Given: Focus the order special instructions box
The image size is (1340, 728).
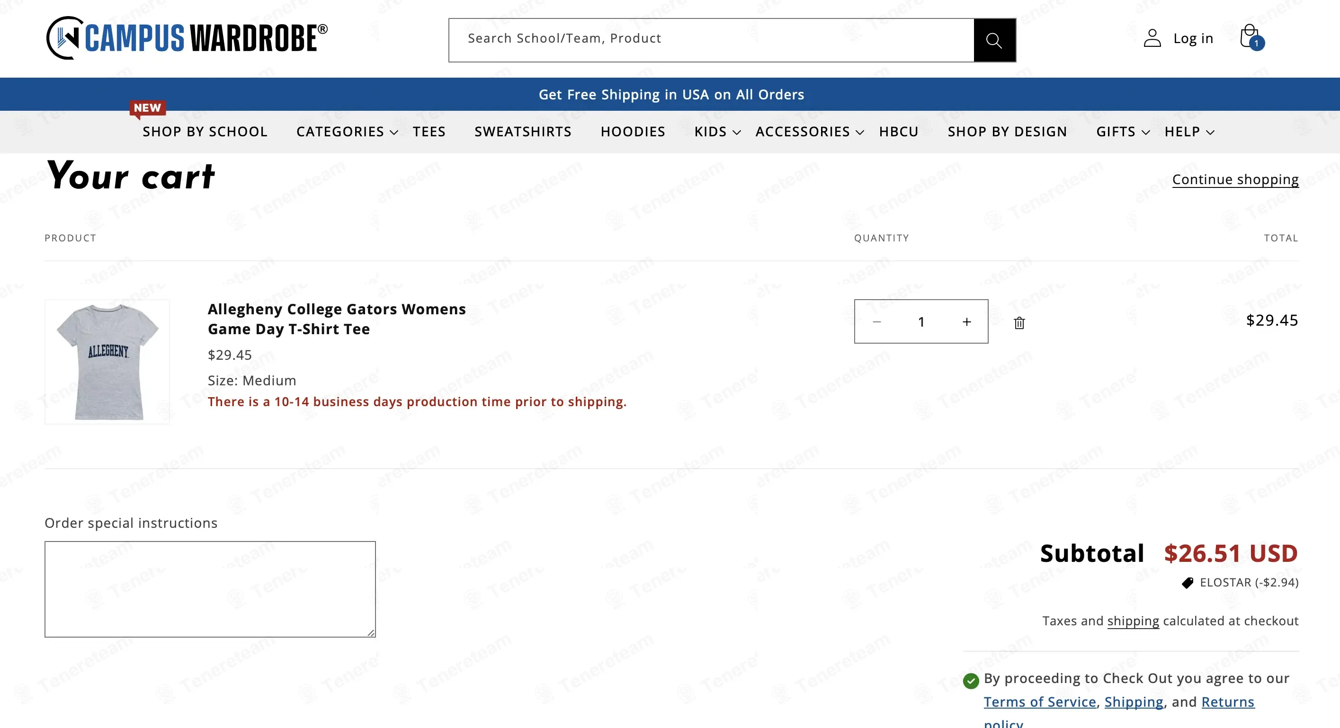Looking at the screenshot, I should click(x=210, y=589).
